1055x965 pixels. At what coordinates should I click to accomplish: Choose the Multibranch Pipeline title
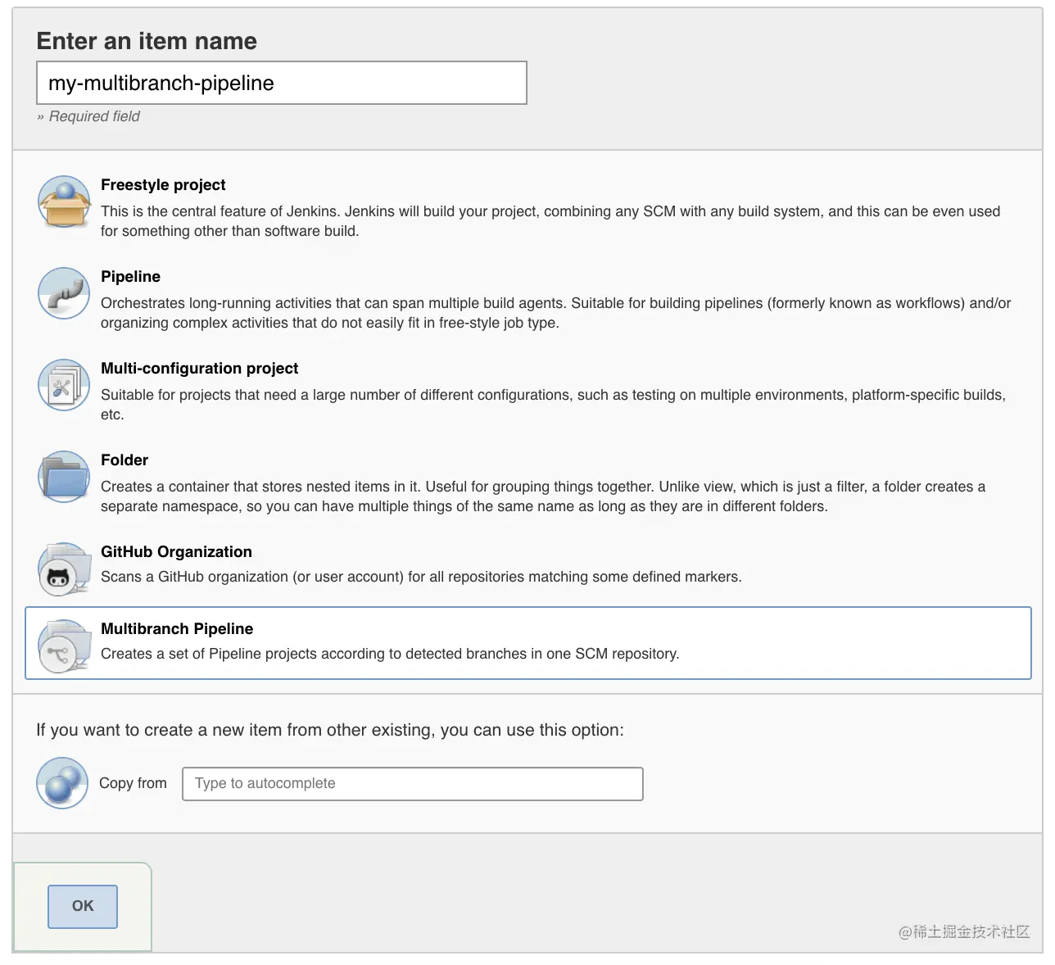tap(177, 629)
